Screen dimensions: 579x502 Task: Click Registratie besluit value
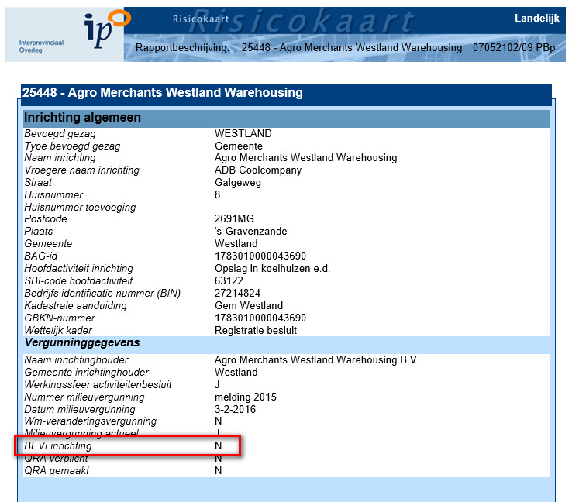click(x=256, y=330)
